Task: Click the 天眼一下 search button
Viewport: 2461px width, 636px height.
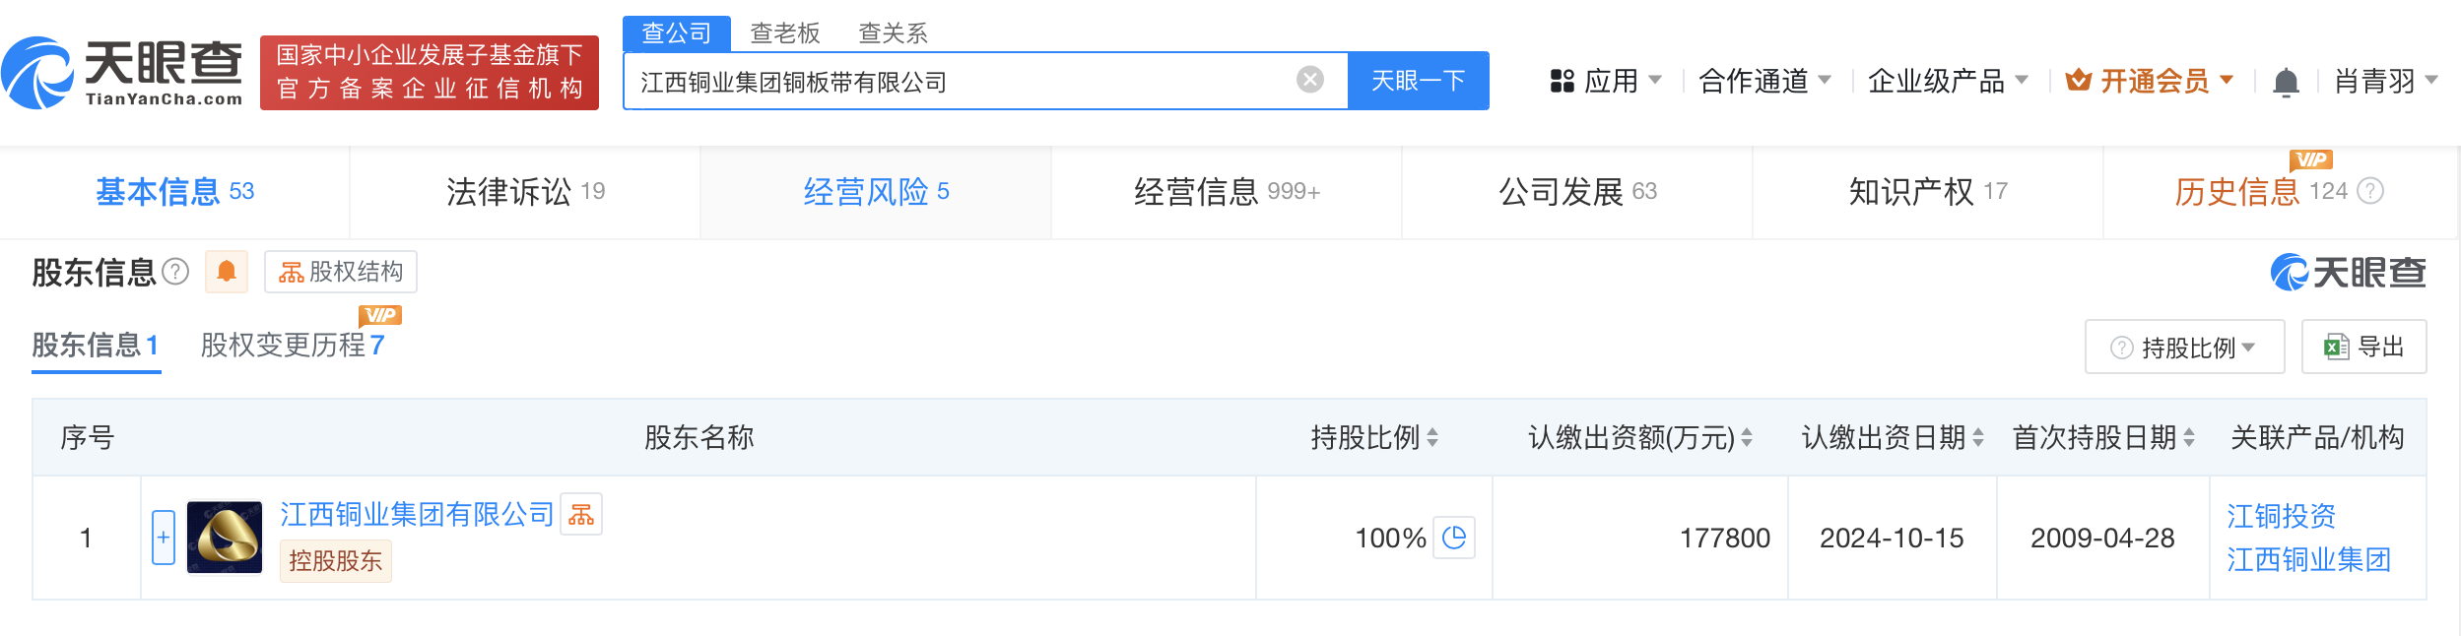Action: point(1418,80)
